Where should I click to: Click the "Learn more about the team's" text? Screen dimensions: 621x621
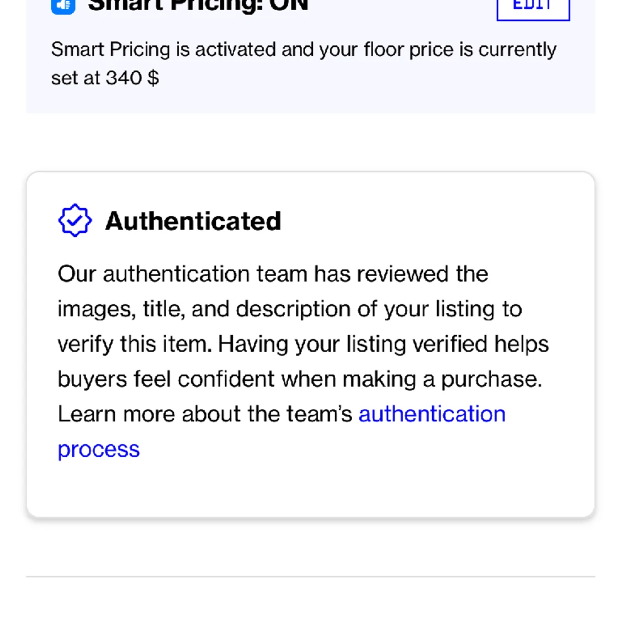pos(205,414)
